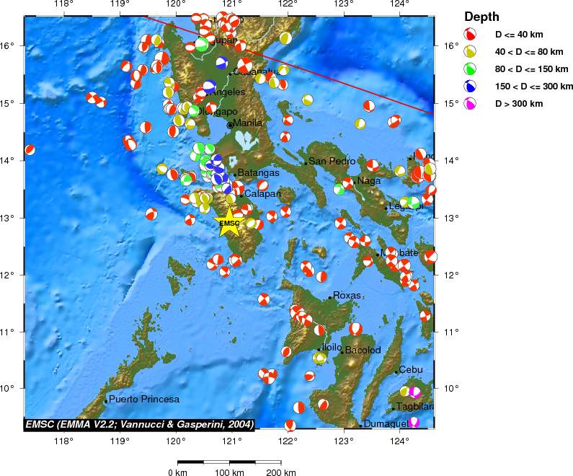Click the '100 km' mark on the scale bar
The width and height of the screenshot is (573, 476).
(x=229, y=472)
